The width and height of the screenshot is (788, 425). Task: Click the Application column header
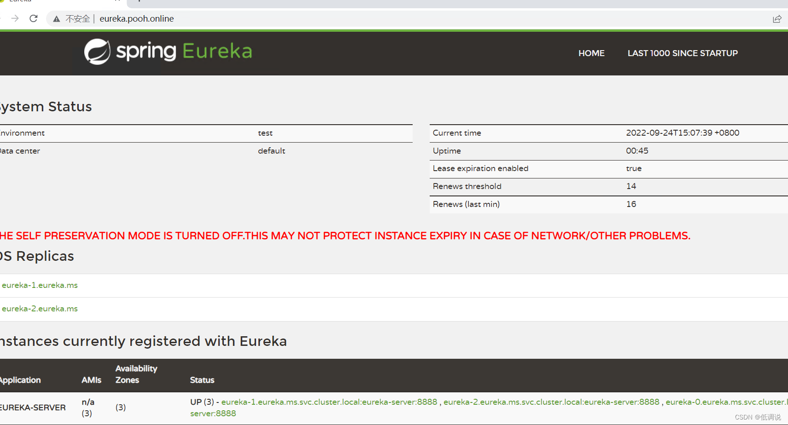point(20,380)
